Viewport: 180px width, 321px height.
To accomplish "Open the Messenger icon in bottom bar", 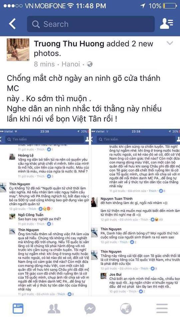I will (x=90, y=309).
